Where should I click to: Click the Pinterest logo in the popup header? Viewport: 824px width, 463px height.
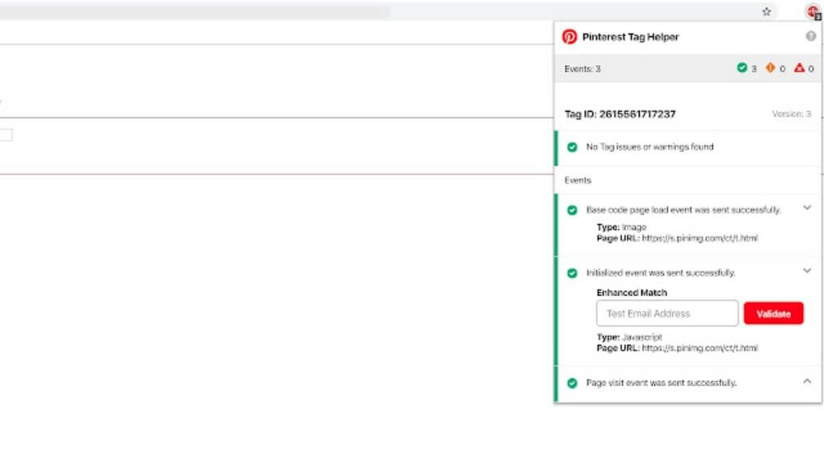[x=570, y=36]
